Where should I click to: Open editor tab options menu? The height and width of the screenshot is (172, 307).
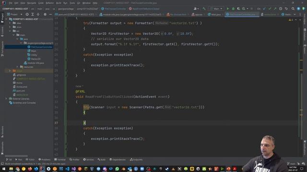[300, 14]
